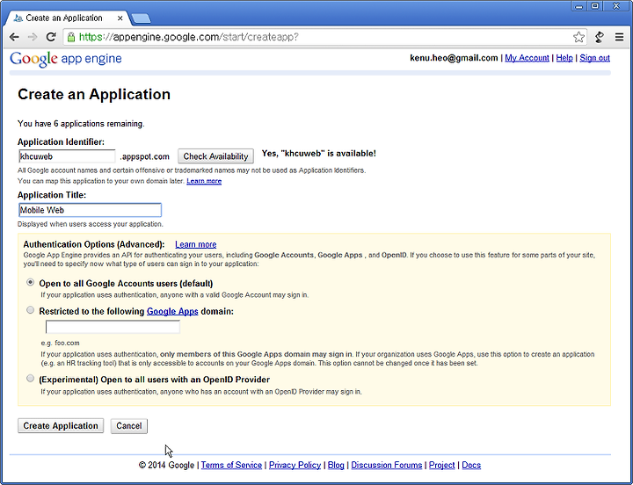Click the 'Application Identifier:' label
Image resolution: width=633 pixels, height=485 pixels.
click(61, 142)
